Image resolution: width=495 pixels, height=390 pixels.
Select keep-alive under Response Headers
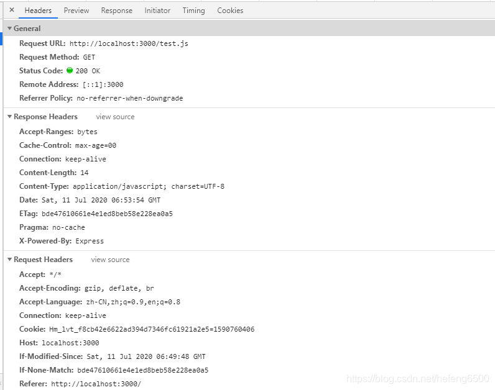pos(86,159)
